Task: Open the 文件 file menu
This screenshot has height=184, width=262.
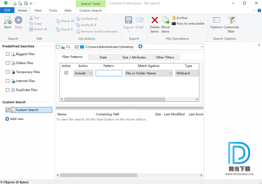Action: click(x=7, y=10)
